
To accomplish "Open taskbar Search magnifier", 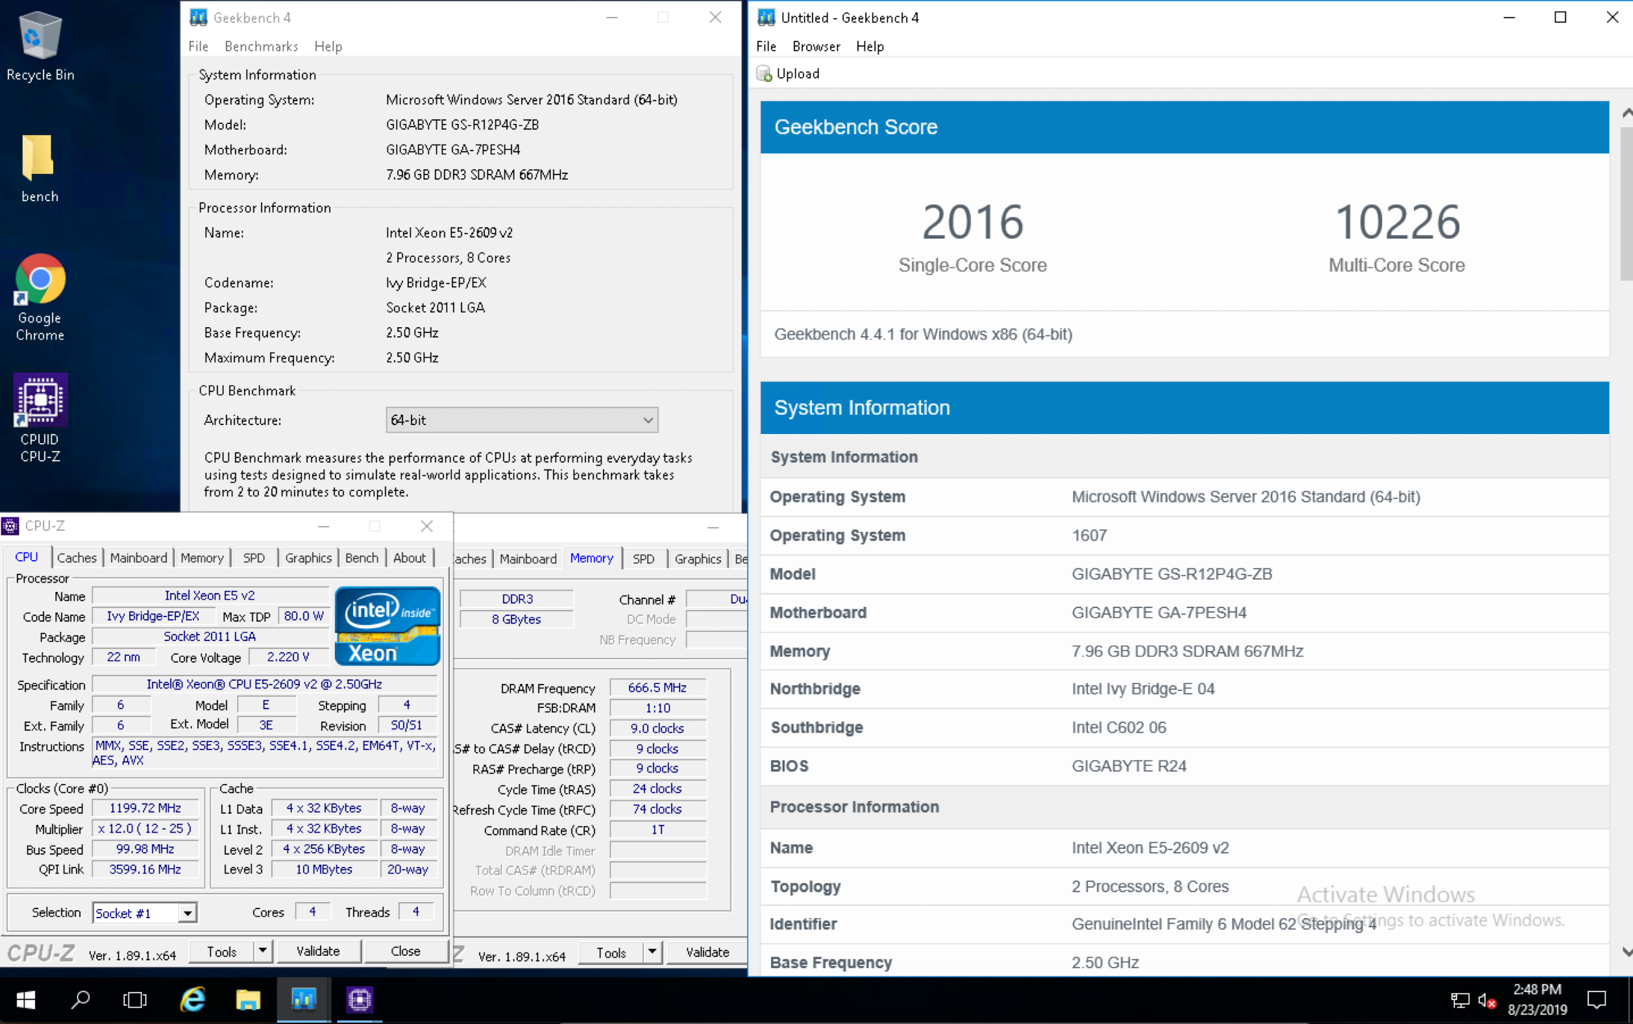I will tap(80, 999).
